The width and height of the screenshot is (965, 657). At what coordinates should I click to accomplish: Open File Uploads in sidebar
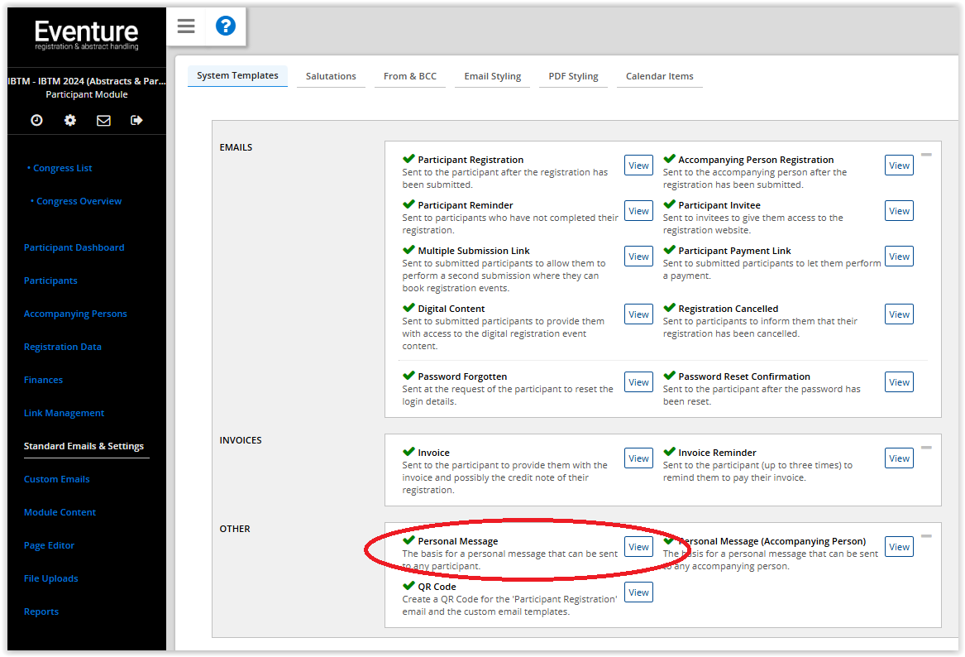tap(50, 578)
